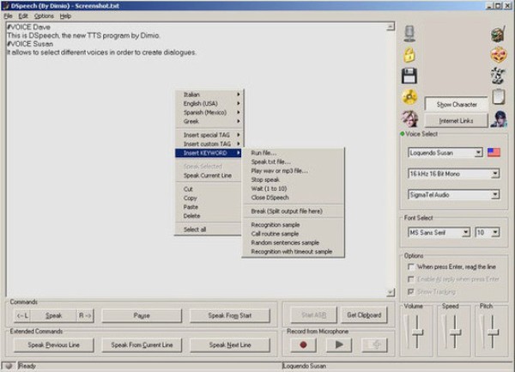Click the Show Character button

pos(456,104)
